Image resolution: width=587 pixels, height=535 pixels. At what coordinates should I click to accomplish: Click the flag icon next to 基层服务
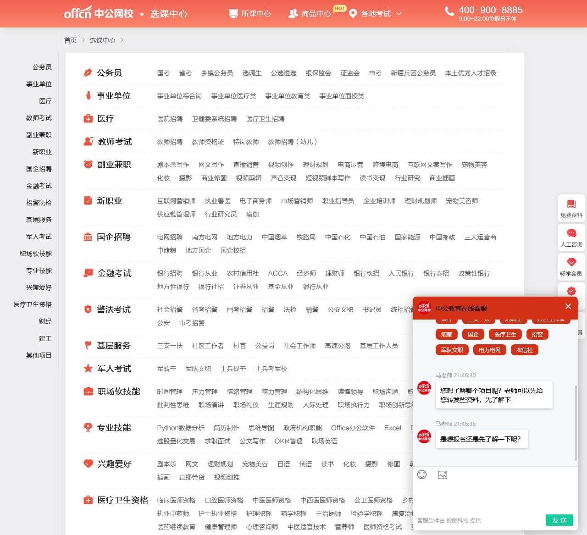88,345
